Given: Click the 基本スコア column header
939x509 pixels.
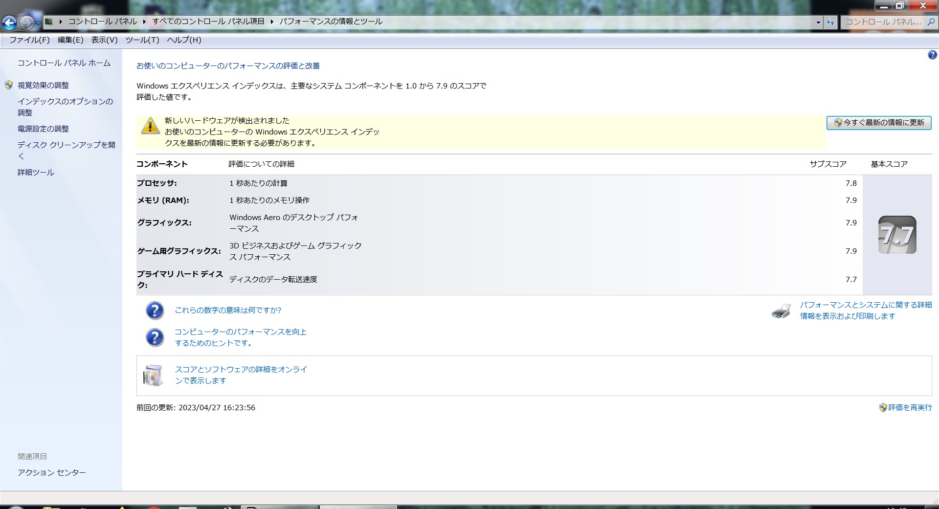Looking at the screenshot, I should pos(889,164).
